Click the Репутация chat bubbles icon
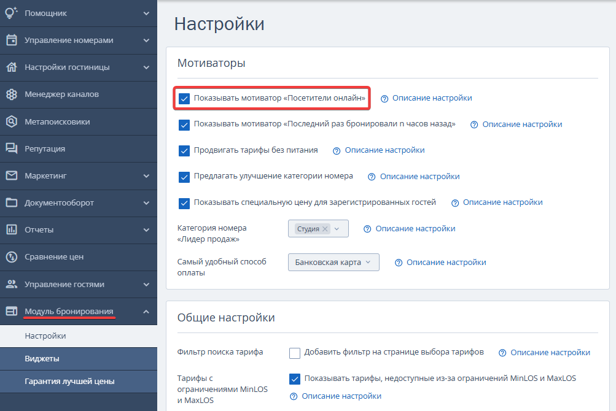 (12, 148)
